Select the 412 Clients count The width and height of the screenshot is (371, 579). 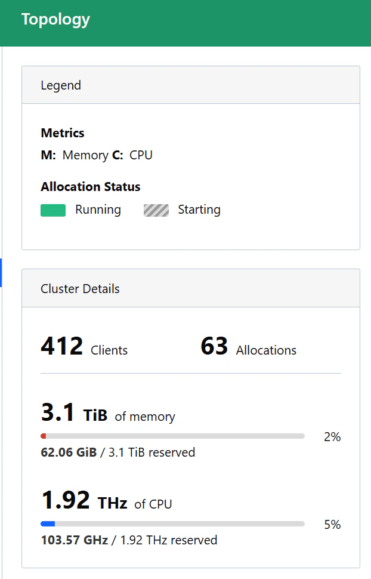(x=84, y=346)
